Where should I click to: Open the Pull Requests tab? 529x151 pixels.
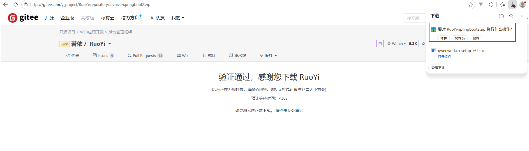[145, 56]
